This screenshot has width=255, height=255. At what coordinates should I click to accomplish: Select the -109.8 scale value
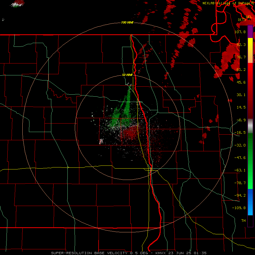239,208
